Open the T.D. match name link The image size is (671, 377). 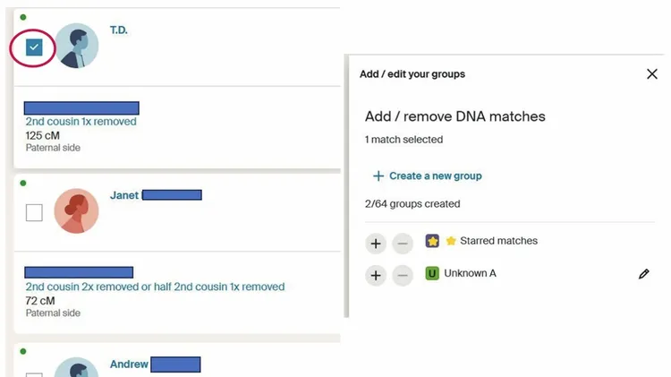[x=119, y=30]
